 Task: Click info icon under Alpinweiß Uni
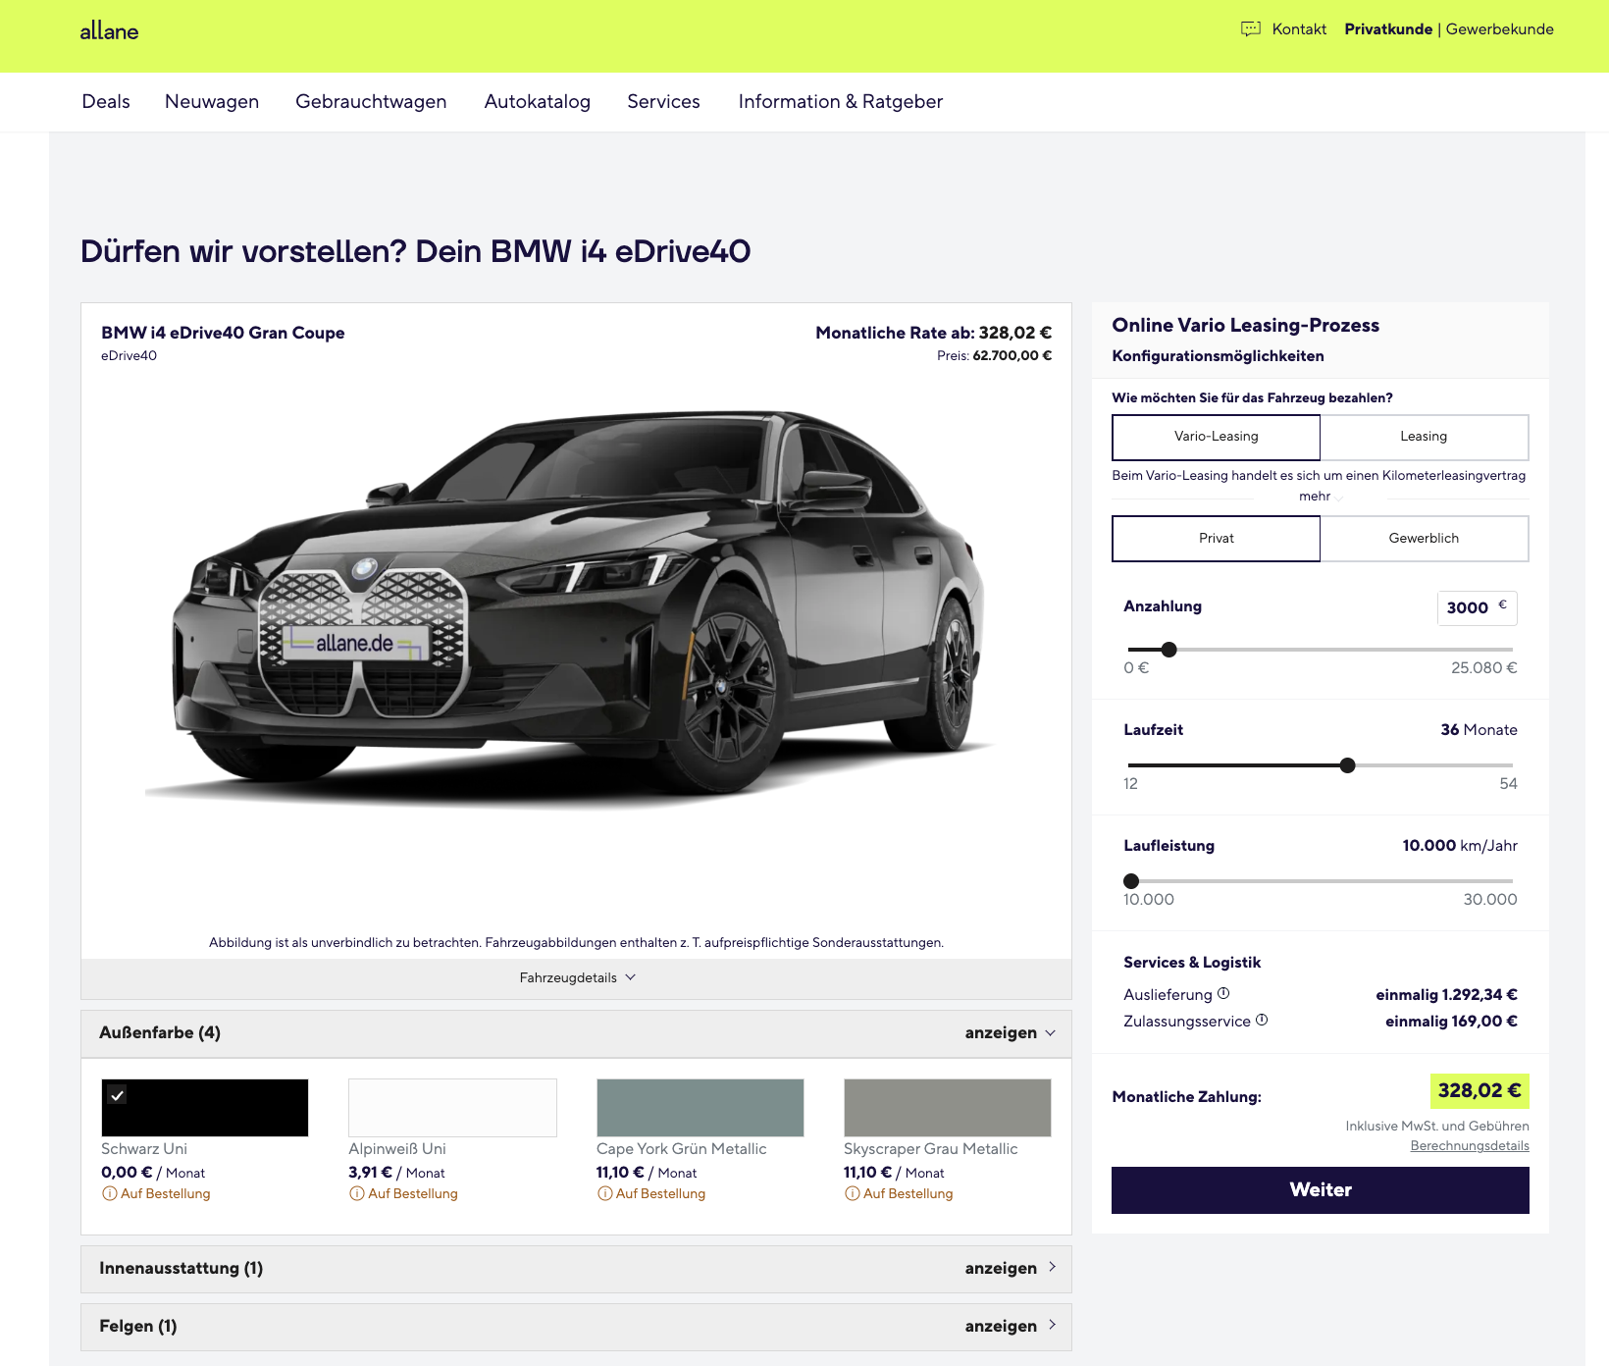pos(356,1194)
